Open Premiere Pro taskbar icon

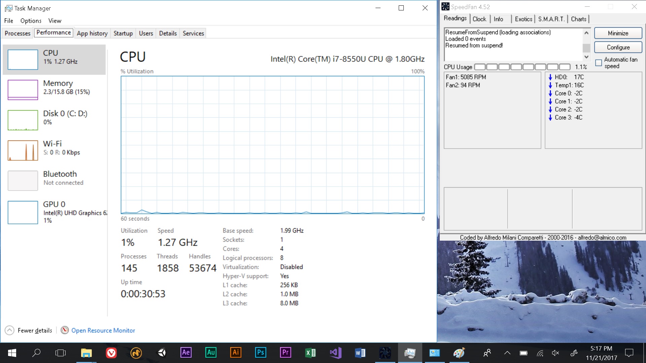pos(285,353)
